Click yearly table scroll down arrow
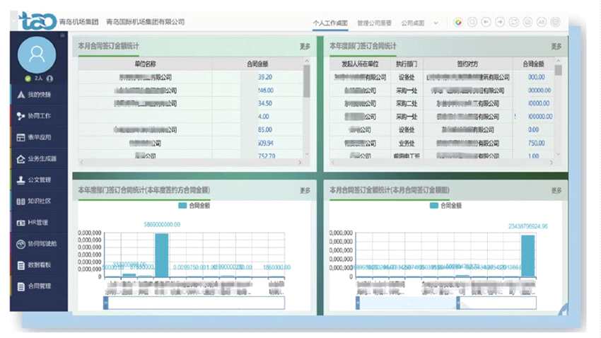Screen dimensions: 601x338 coord(558,154)
